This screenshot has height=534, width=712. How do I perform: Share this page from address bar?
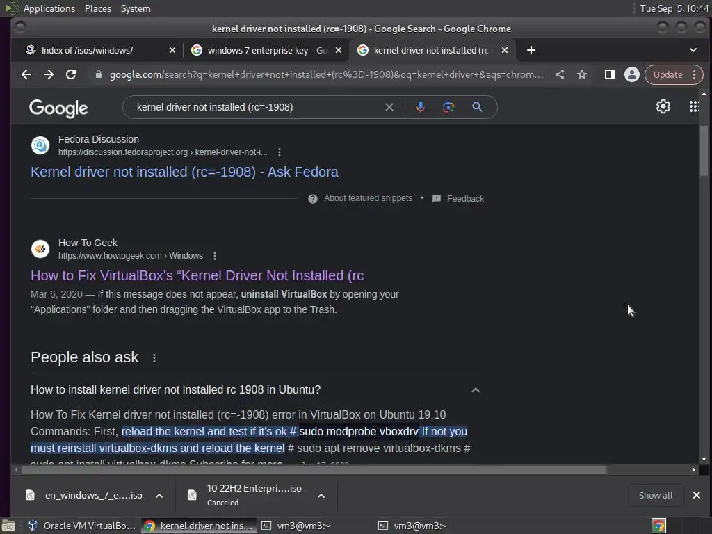(x=560, y=74)
